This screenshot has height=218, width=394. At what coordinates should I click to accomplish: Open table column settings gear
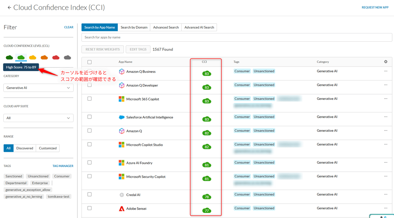point(386,62)
